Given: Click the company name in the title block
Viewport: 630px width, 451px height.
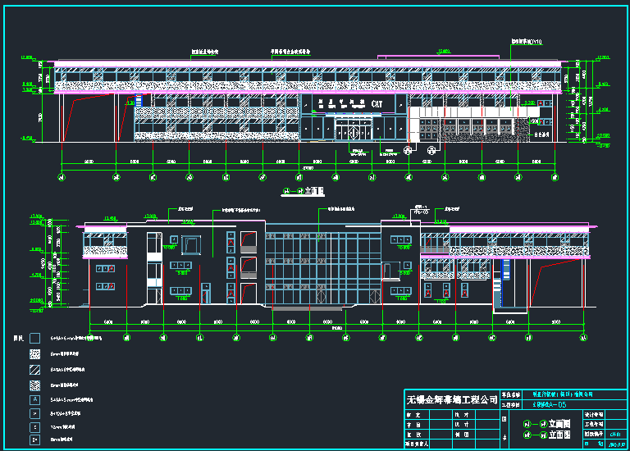Looking at the screenshot, I should pos(451,399).
